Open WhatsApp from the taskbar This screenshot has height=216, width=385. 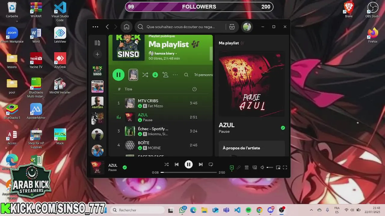(182, 210)
